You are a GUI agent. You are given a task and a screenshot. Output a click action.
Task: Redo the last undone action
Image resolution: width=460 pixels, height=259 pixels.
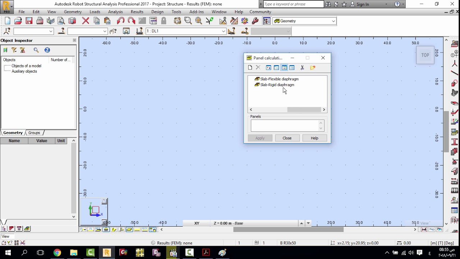click(131, 21)
